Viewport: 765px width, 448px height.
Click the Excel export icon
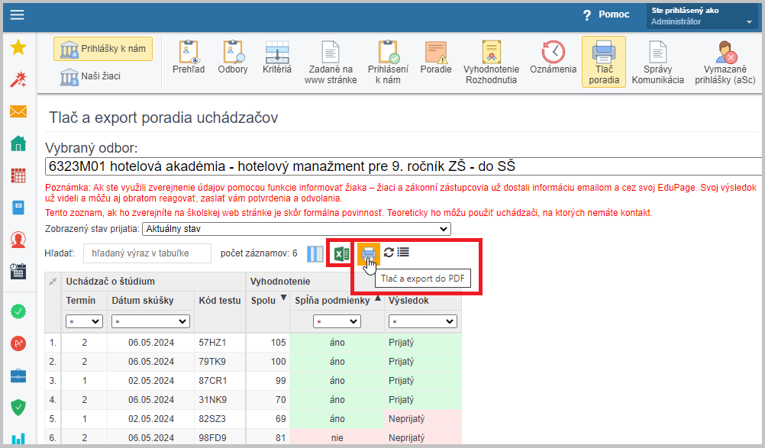(341, 253)
